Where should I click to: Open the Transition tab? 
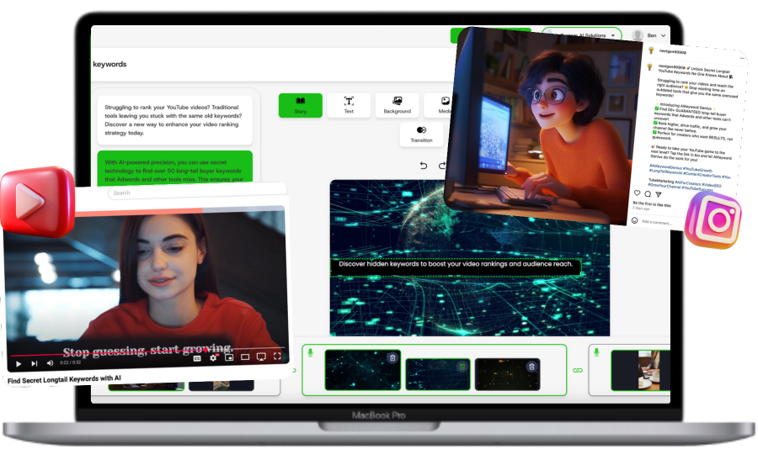pos(421,135)
